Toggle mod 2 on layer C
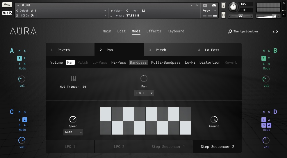The image size is (287, 158). pos(25,120)
